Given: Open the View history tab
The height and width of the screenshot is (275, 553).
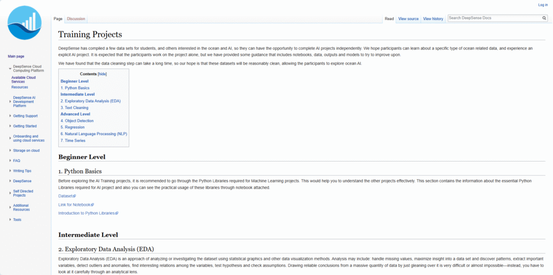Looking at the screenshot, I should (x=433, y=19).
